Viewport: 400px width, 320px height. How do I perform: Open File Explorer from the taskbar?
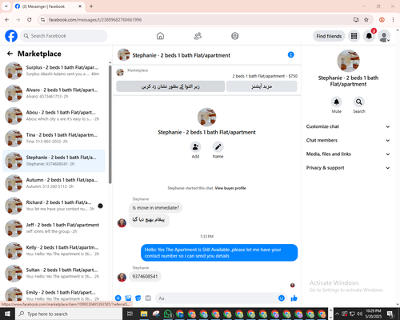pyautogui.click(x=144, y=314)
